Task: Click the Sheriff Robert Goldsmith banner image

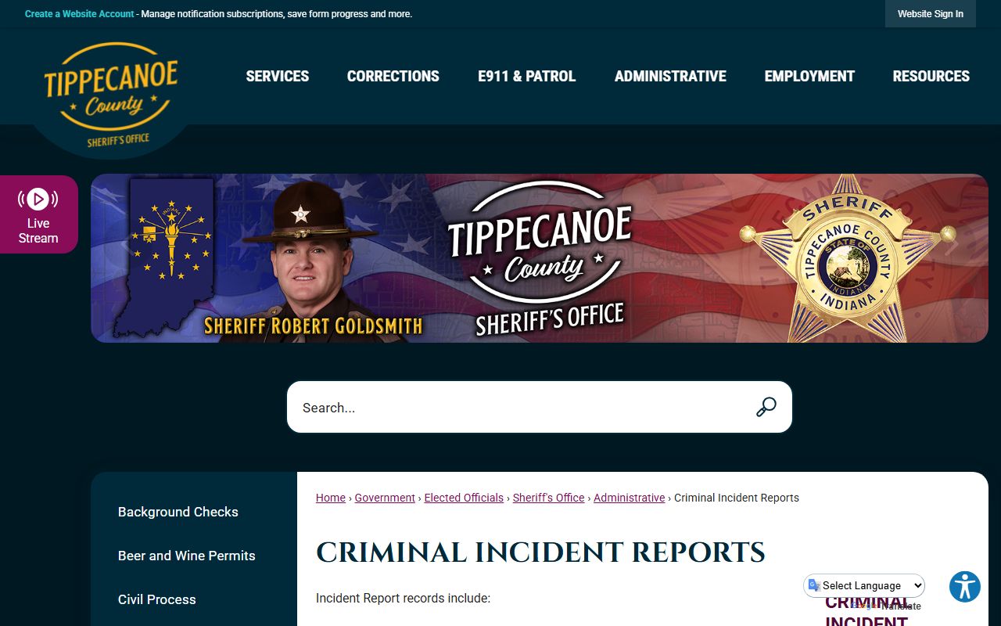Action: point(540,258)
